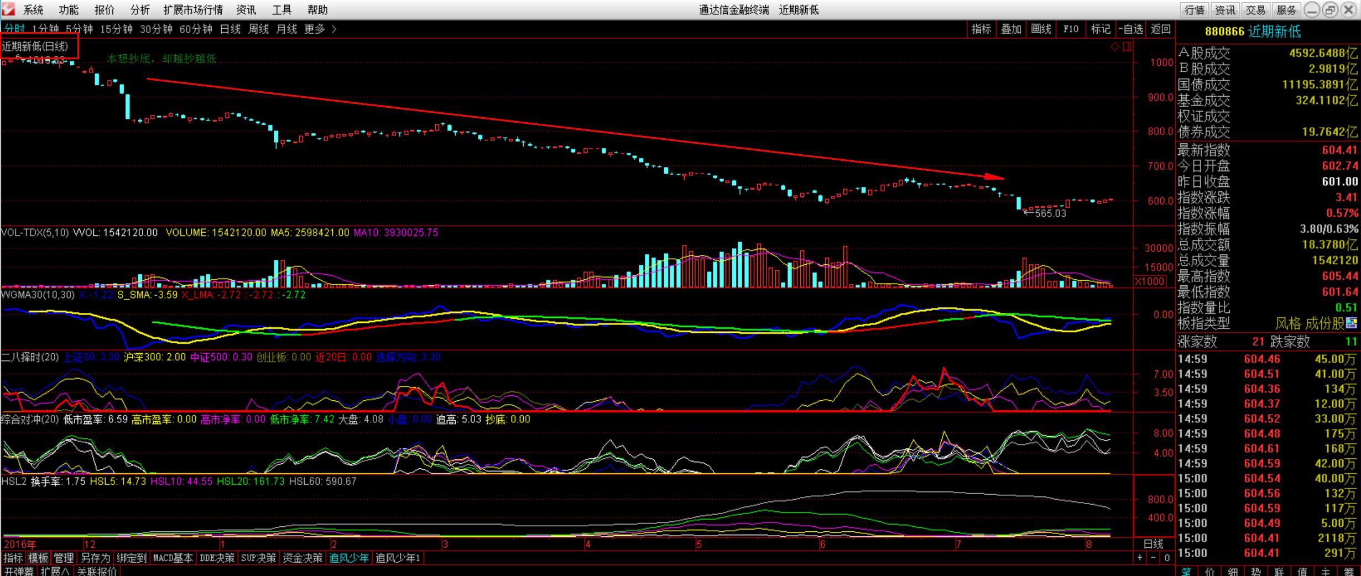Click the minus zoom button by 日线

(x=1153, y=558)
